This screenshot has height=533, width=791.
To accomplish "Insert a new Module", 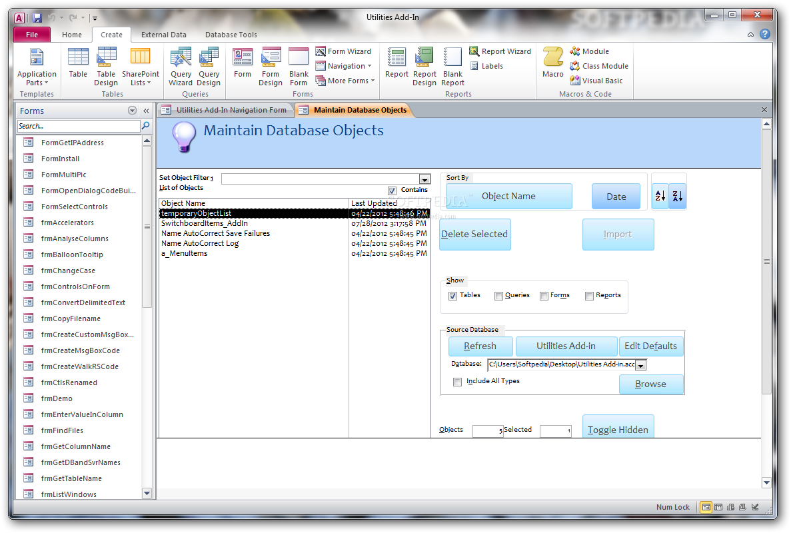I will click(589, 51).
